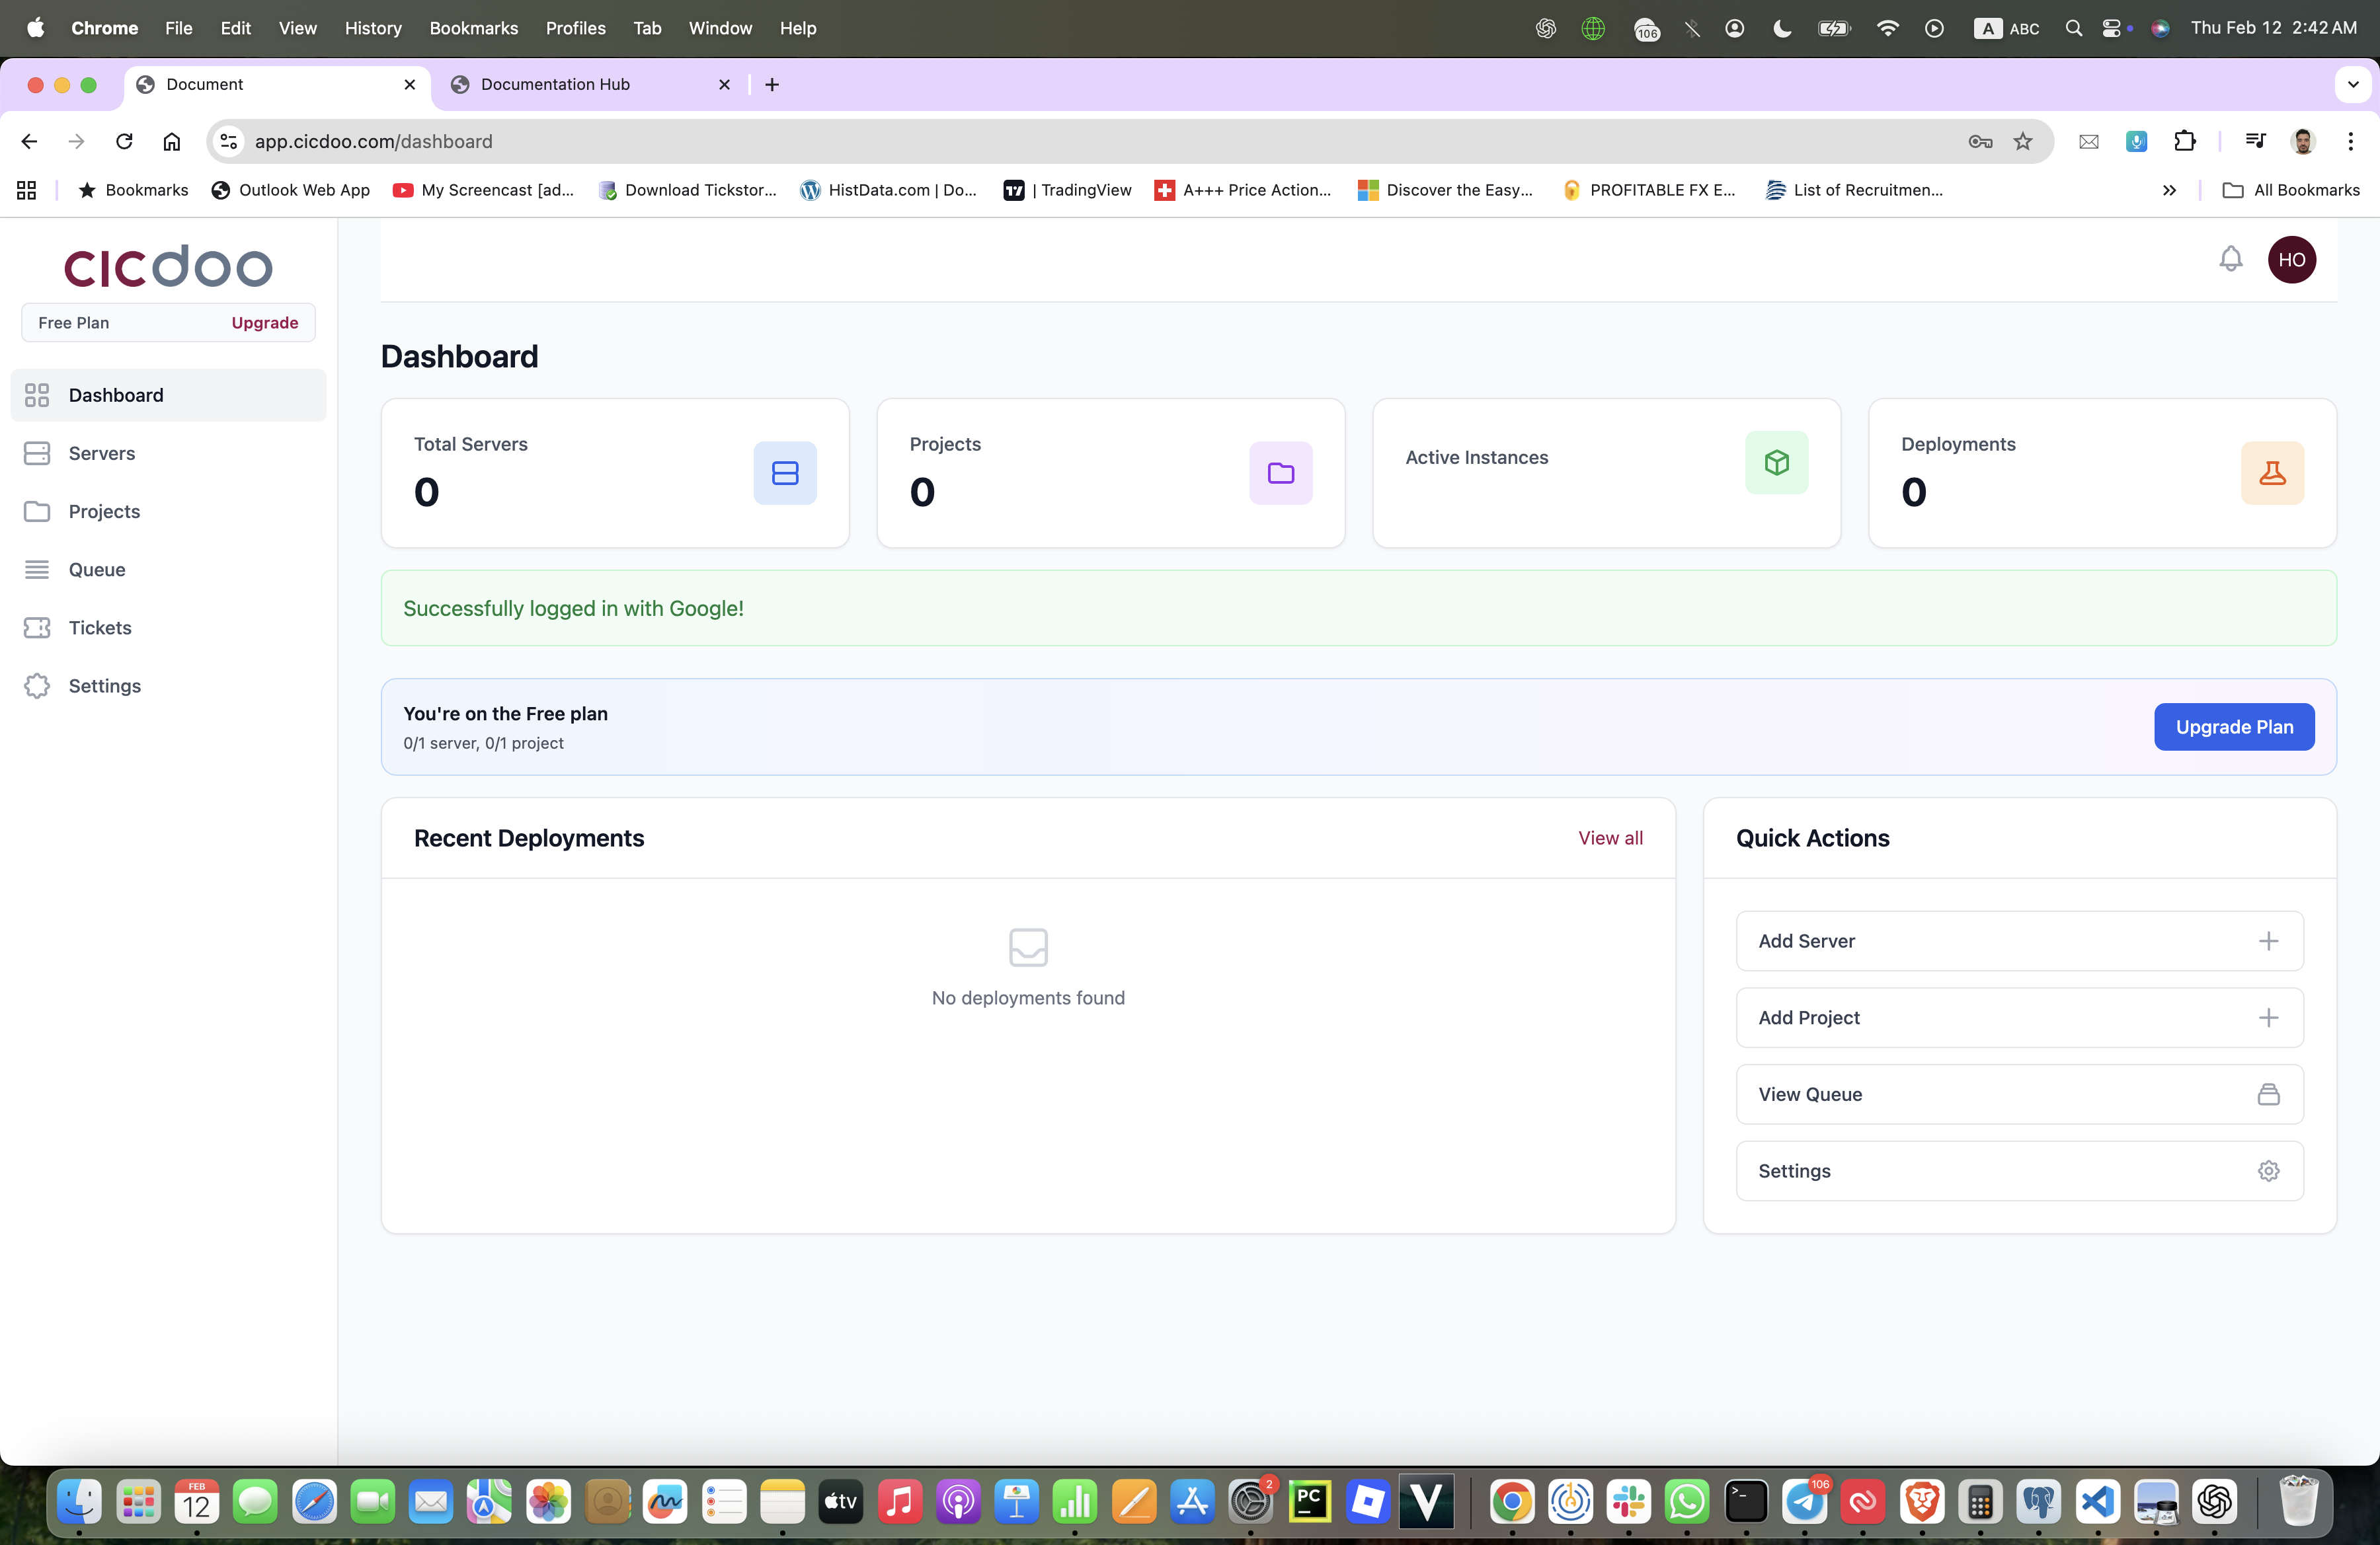Click the Total Servers card icon
This screenshot has width=2380, height=1545.
click(x=784, y=472)
